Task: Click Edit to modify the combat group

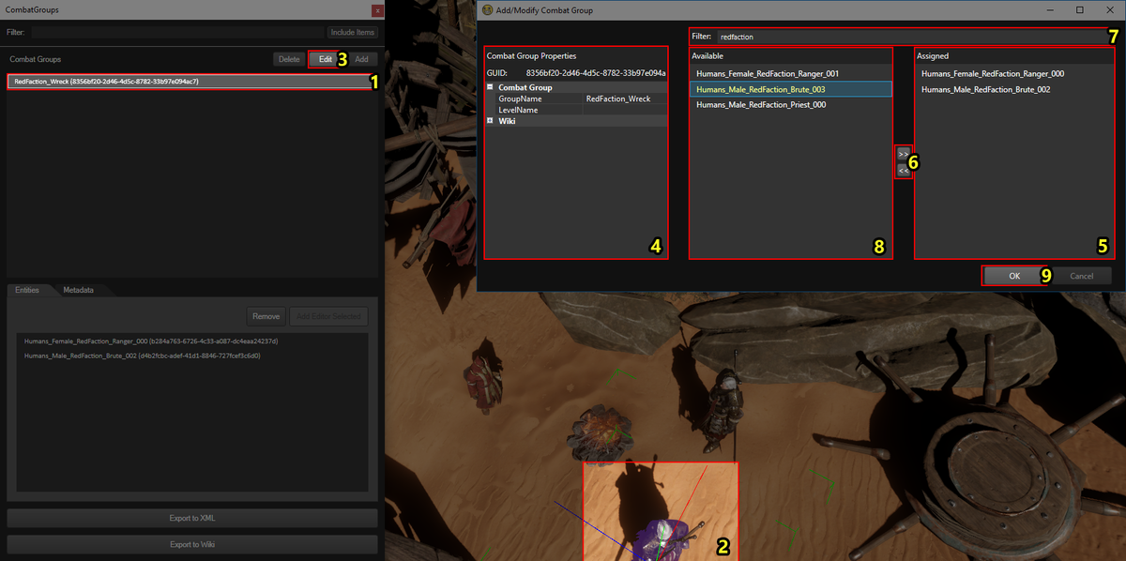Action: [x=324, y=58]
